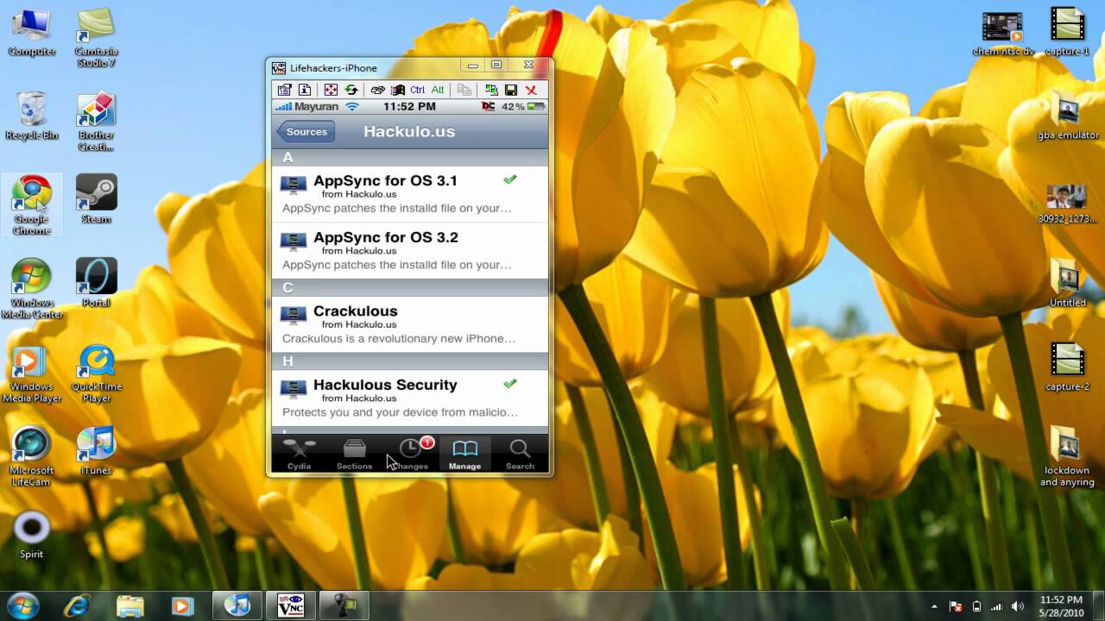Click the section H header
This screenshot has height=621, width=1105.
click(410, 361)
